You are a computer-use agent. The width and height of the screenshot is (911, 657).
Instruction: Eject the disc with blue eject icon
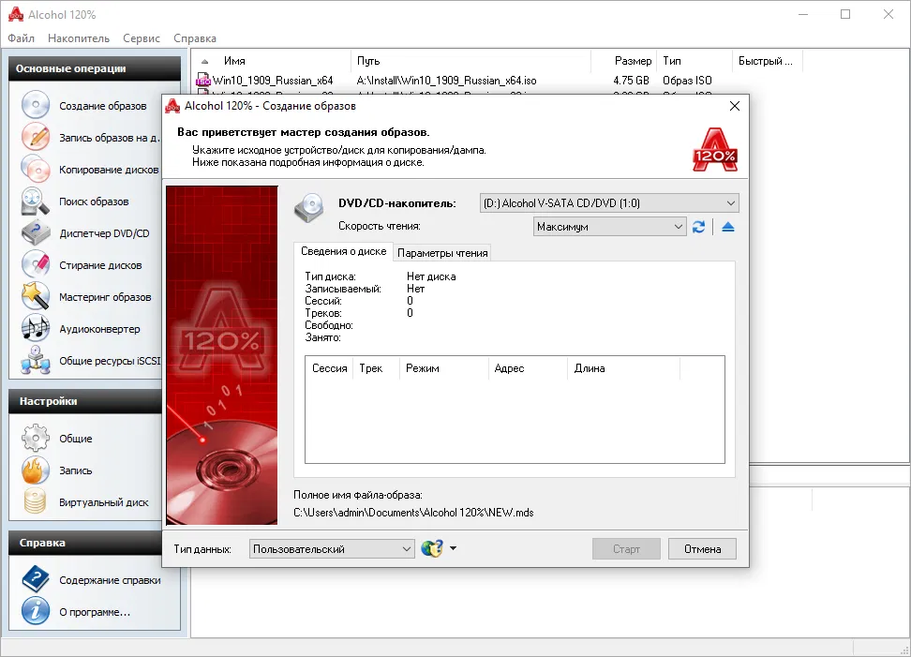(x=728, y=227)
